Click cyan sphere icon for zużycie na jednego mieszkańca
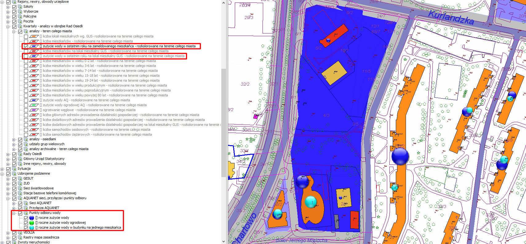Screen dimensions: 526x244 click(x=32, y=228)
